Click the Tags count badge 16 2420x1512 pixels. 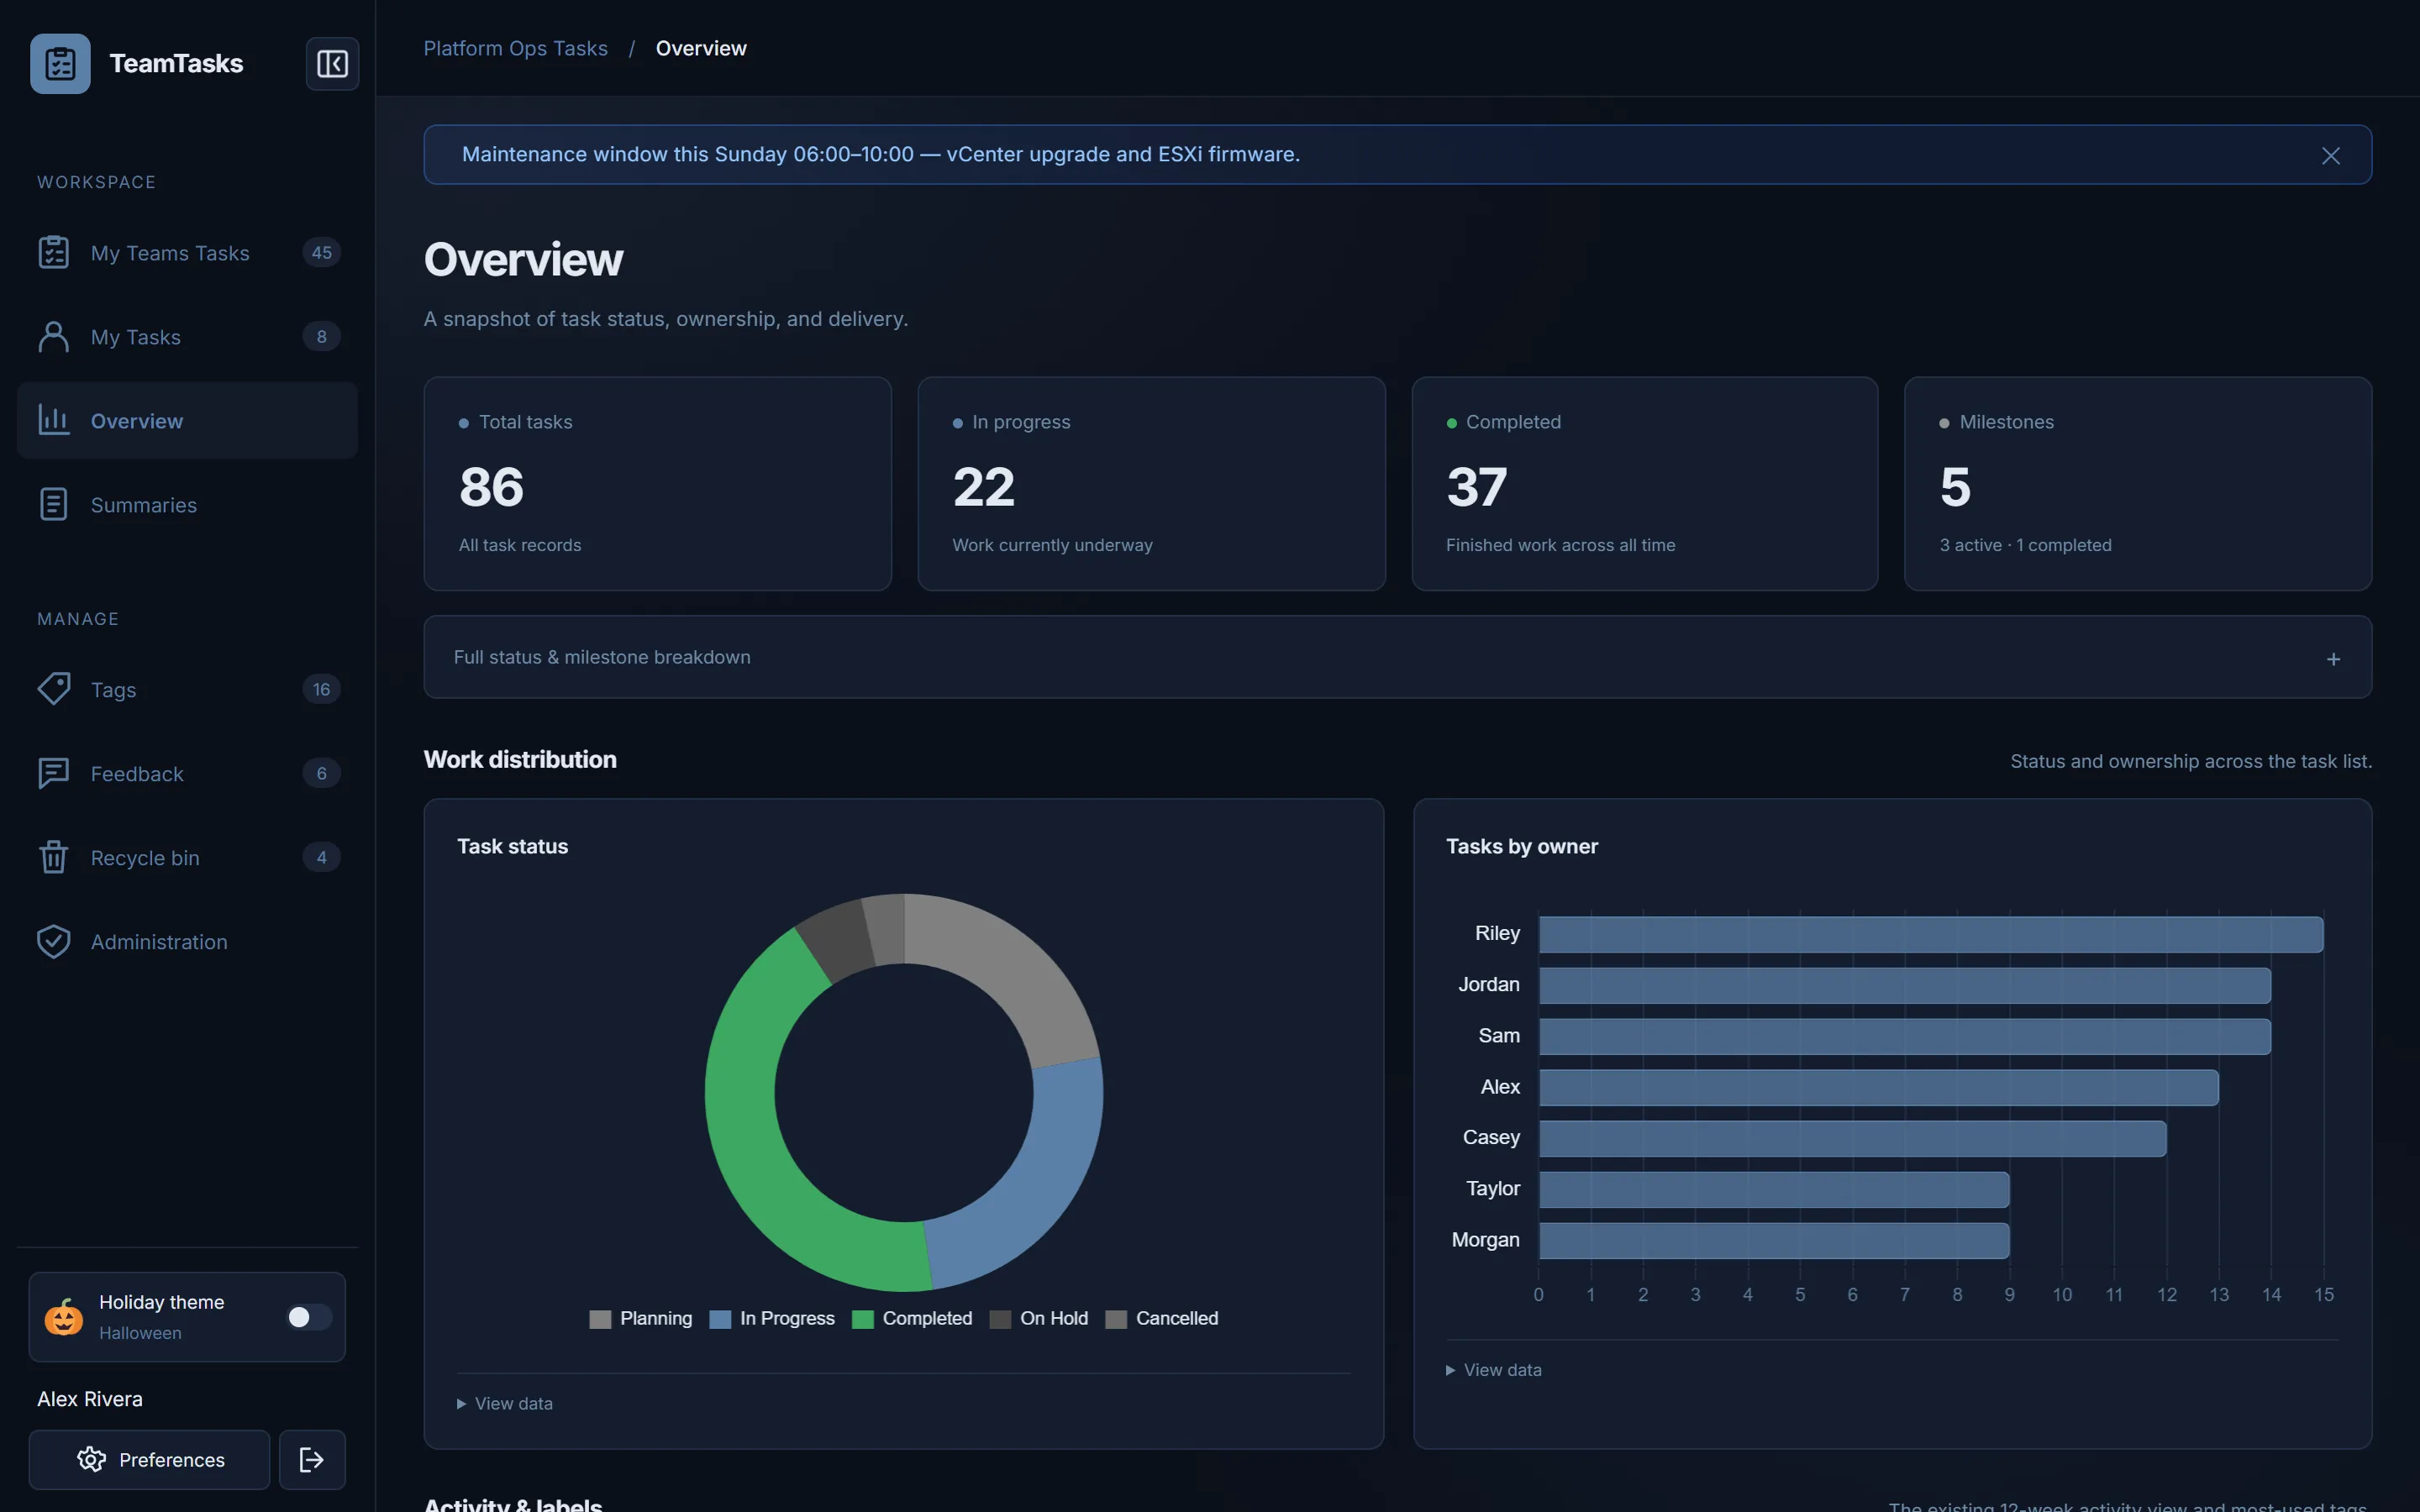pos(321,689)
